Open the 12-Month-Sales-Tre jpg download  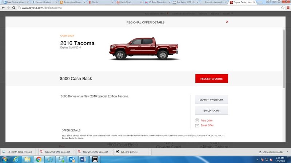(18, 152)
